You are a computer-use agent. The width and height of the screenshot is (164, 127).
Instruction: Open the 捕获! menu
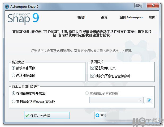81,17
